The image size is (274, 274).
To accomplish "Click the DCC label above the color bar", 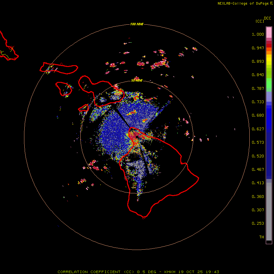I will point(267,18).
